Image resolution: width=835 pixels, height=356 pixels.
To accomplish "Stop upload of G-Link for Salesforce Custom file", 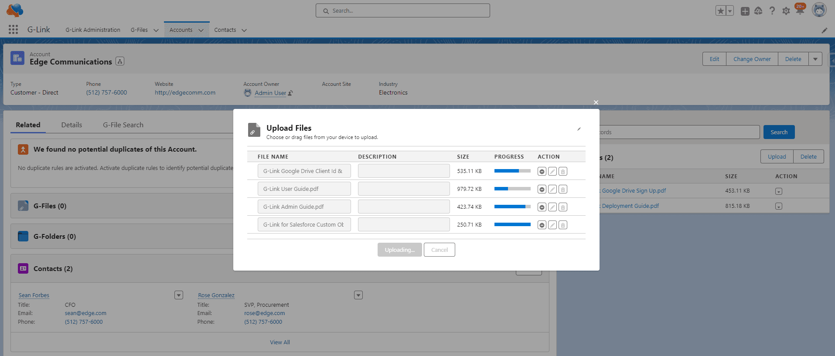I will pos(542,225).
